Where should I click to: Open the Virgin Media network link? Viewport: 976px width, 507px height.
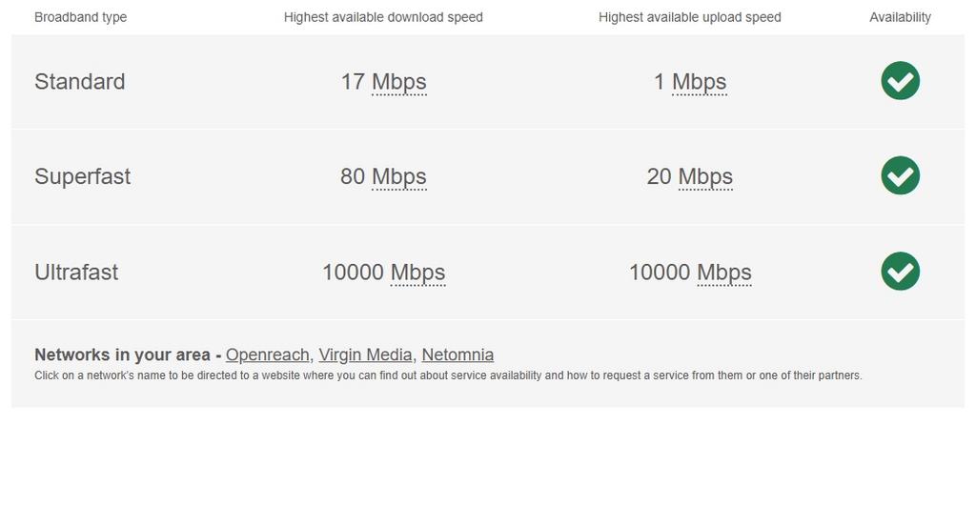pyautogui.click(x=365, y=355)
